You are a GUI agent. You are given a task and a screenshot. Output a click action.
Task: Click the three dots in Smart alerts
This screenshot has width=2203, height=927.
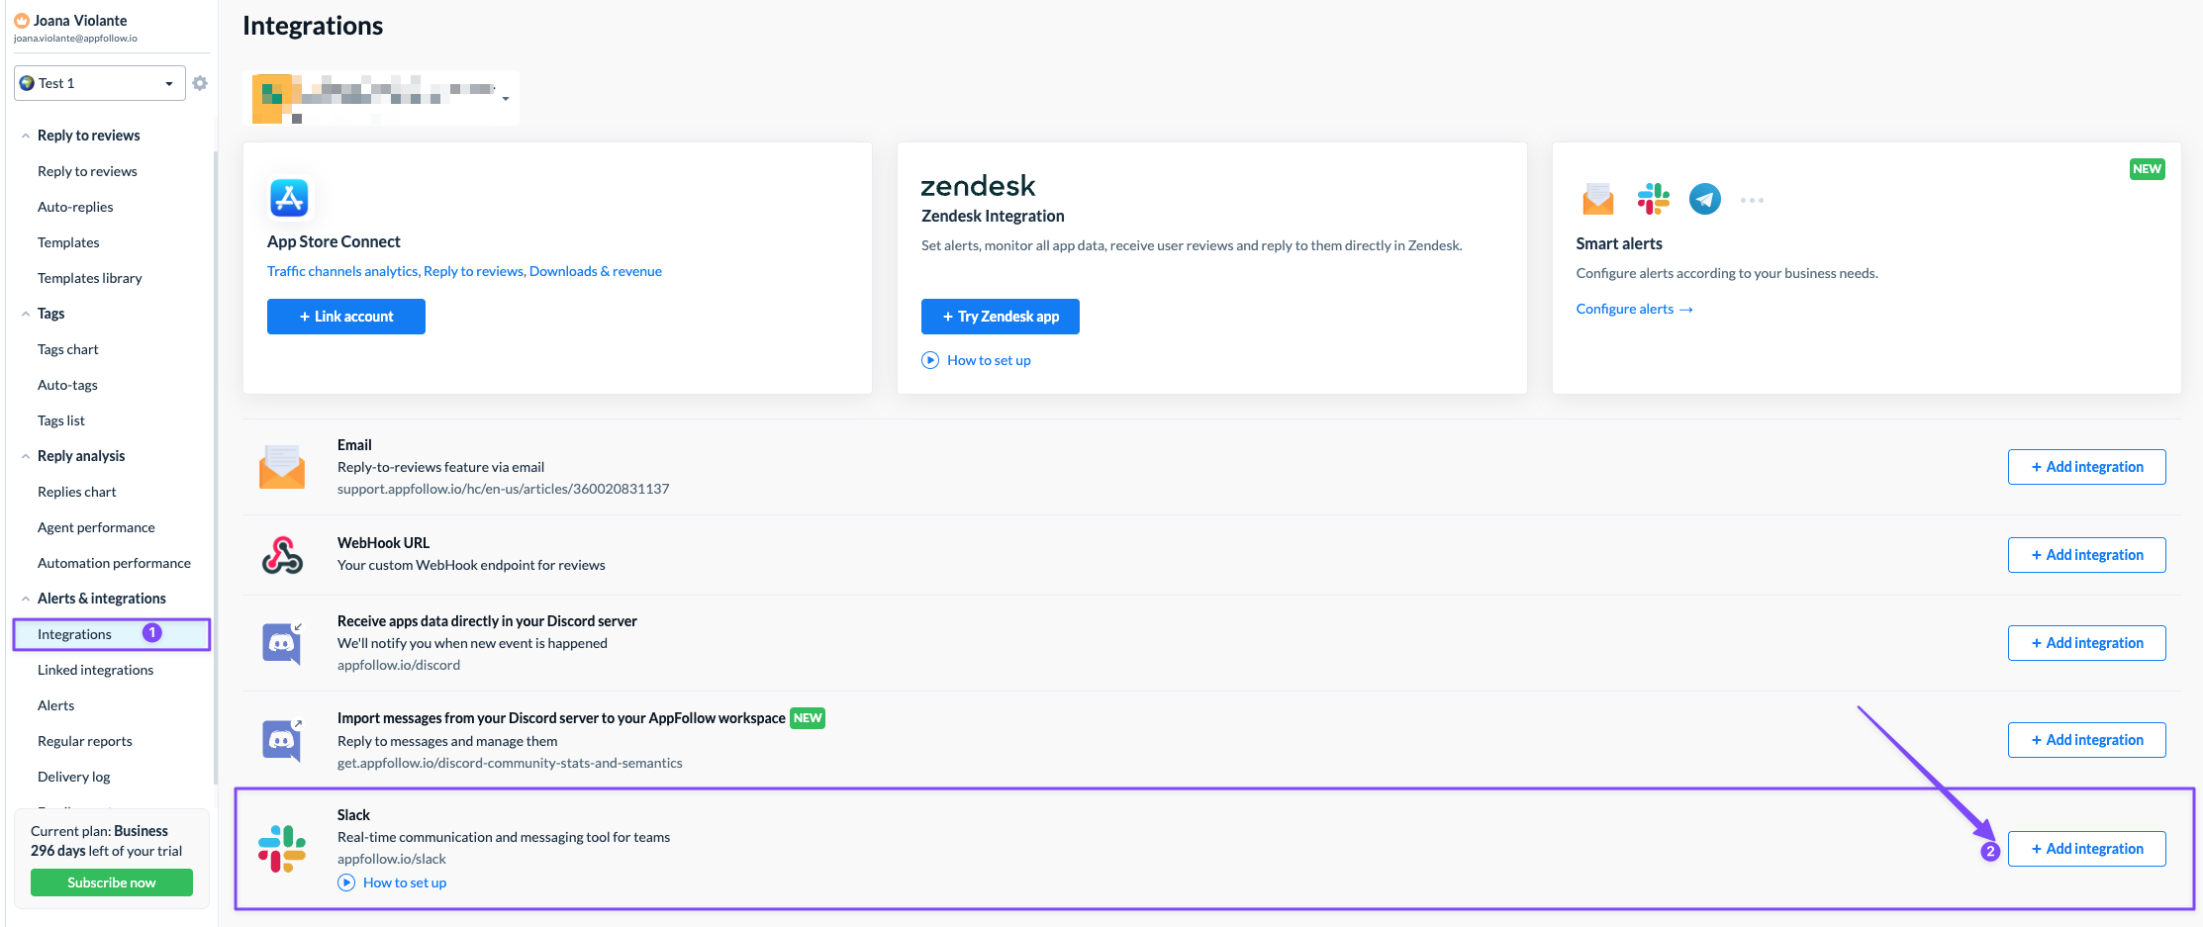point(1752,200)
